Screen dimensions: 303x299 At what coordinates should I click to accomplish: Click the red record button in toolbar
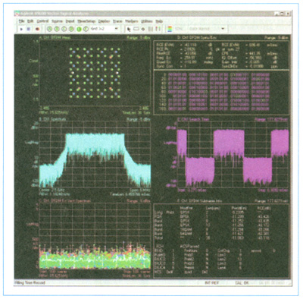click(x=37, y=29)
